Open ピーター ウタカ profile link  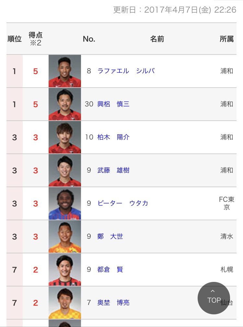(123, 203)
